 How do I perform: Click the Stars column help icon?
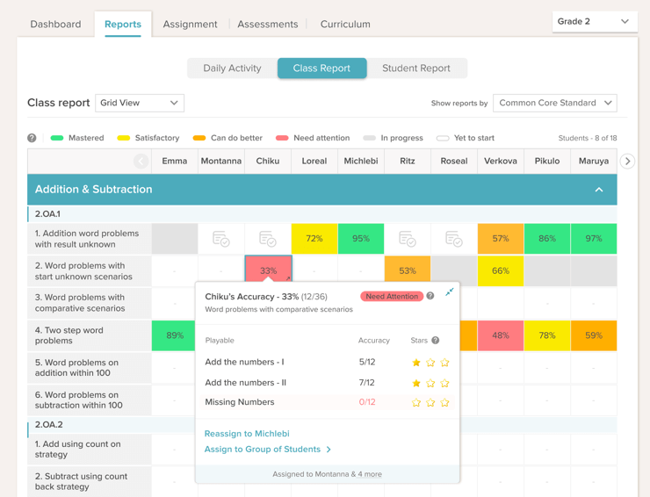[436, 341]
